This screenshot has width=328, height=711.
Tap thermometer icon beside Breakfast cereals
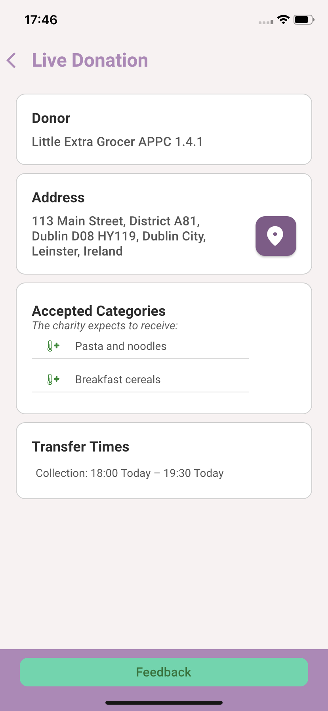coord(53,379)
